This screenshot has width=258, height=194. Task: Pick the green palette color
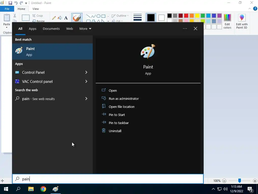203,16
